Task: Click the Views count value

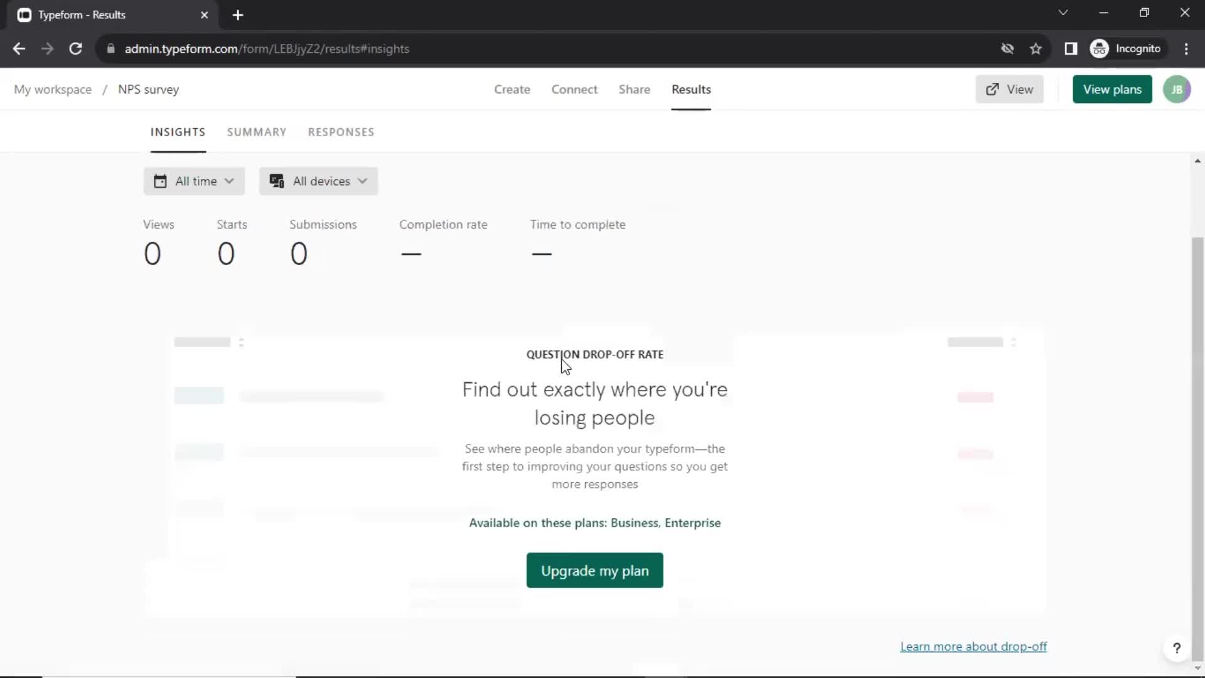Action: pos(153,254)
